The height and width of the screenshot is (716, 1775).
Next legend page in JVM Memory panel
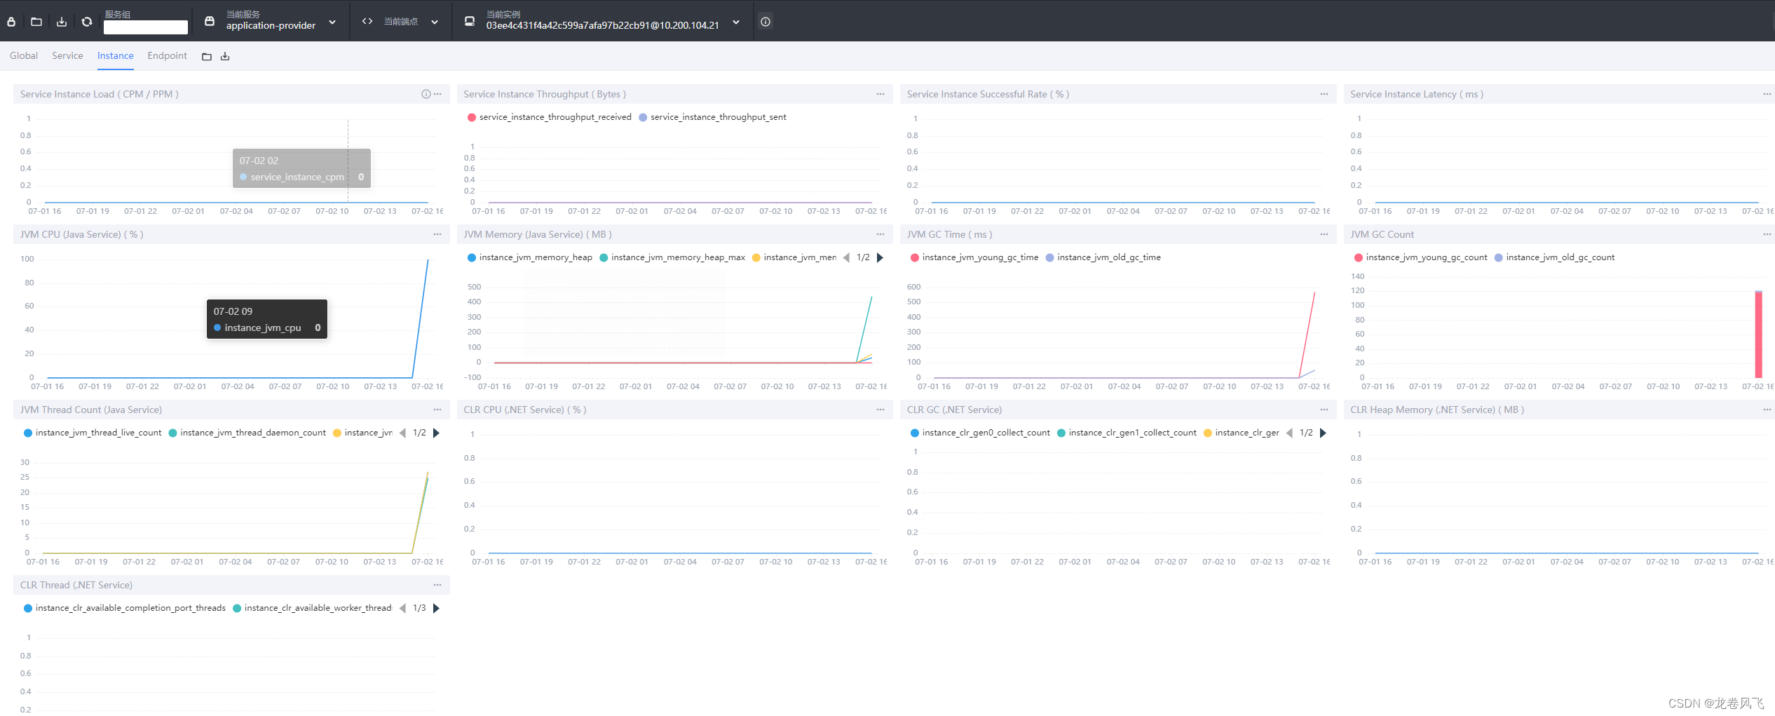[x=880, y=257]
